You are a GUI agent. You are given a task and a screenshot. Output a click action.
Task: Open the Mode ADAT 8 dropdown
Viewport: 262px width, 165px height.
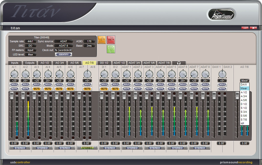(63, 45)
